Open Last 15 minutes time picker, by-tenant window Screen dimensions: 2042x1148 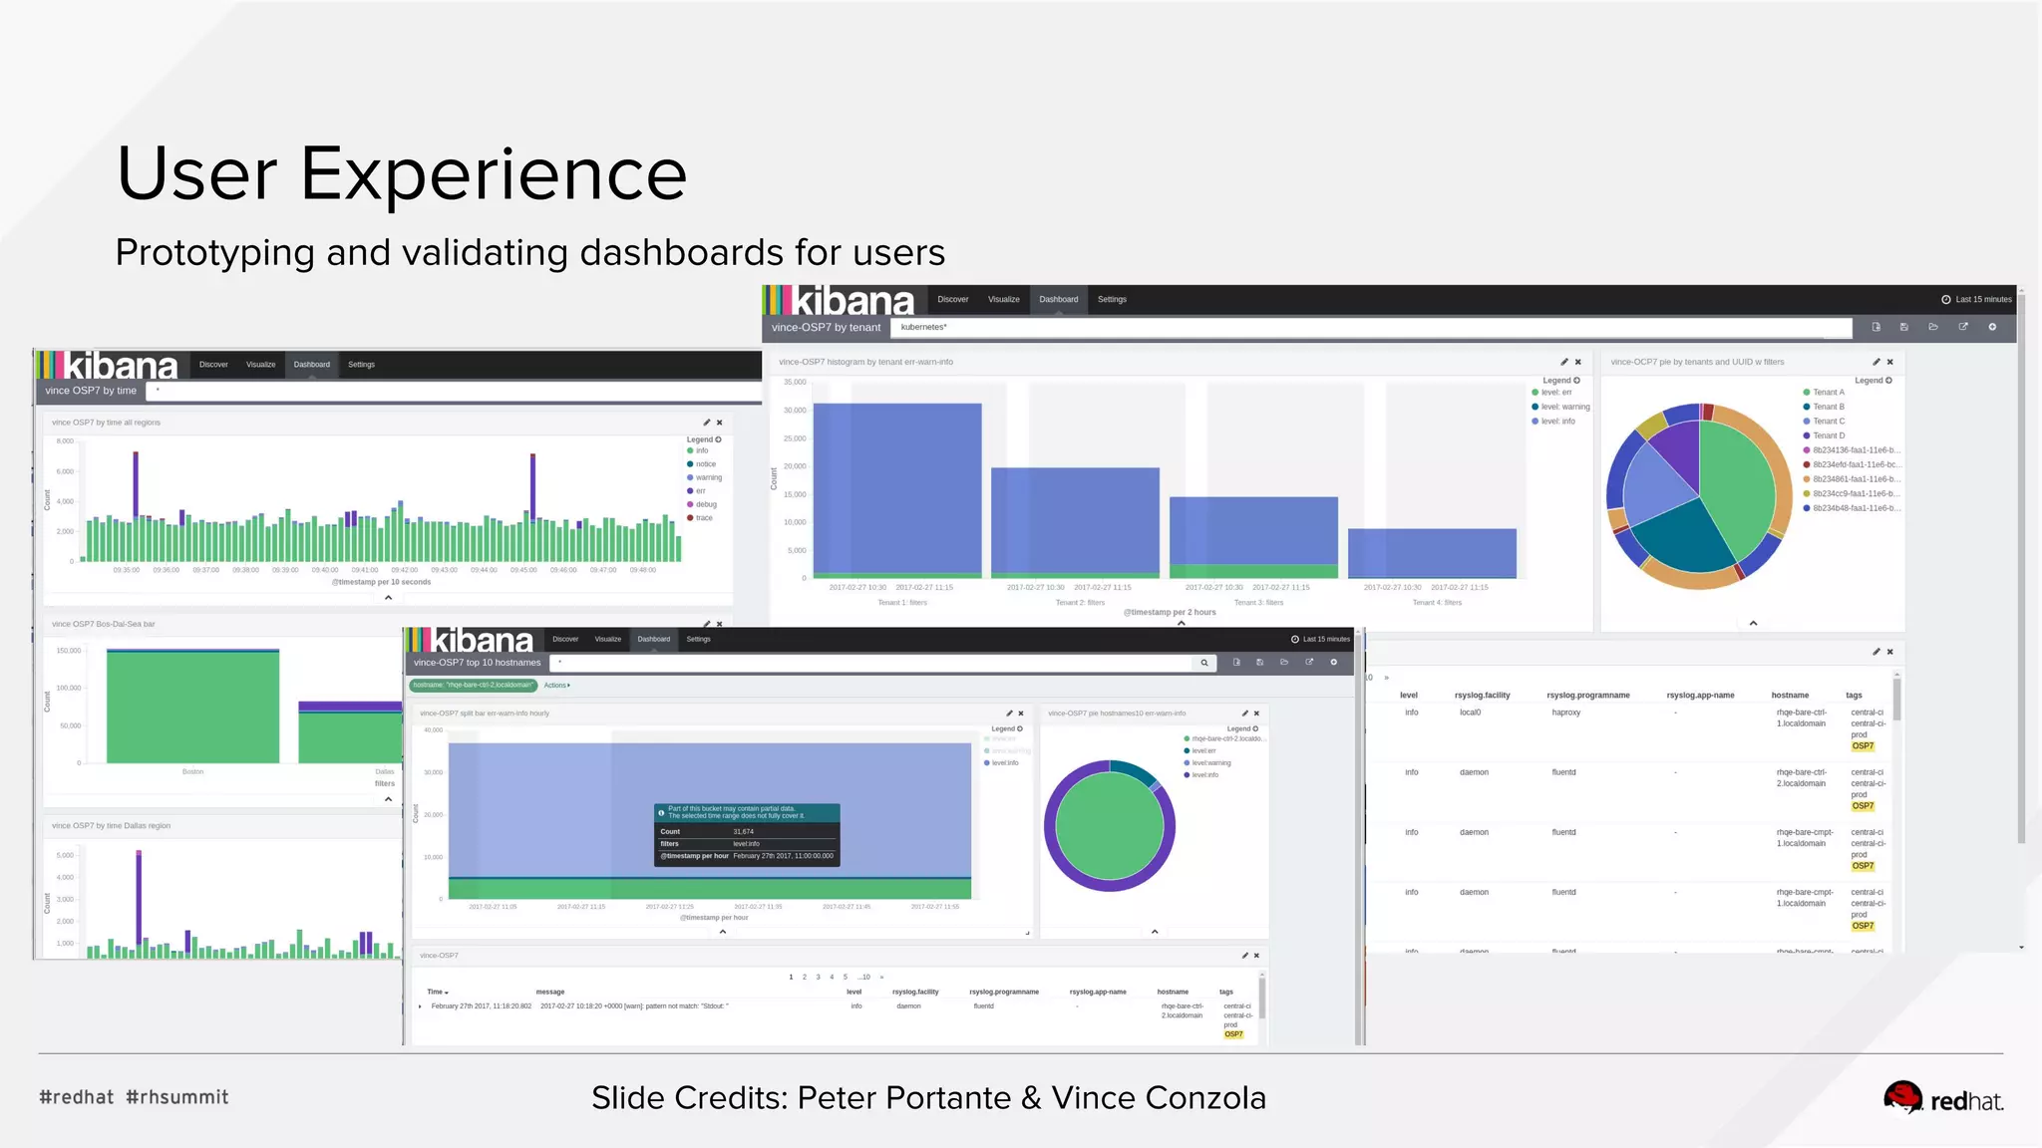1976,299
